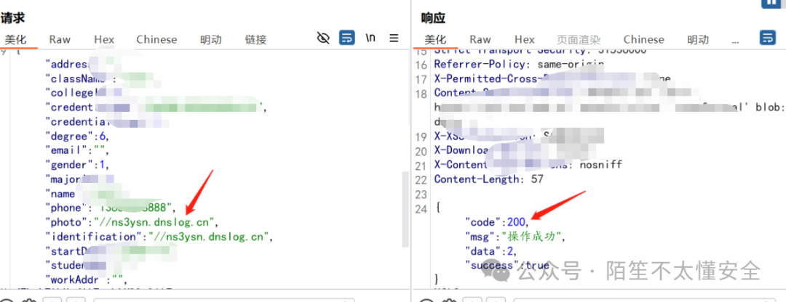This screenshot has height=302, width=786.
Task: Click line number 24 in response gutter
Action: point(421,208)
